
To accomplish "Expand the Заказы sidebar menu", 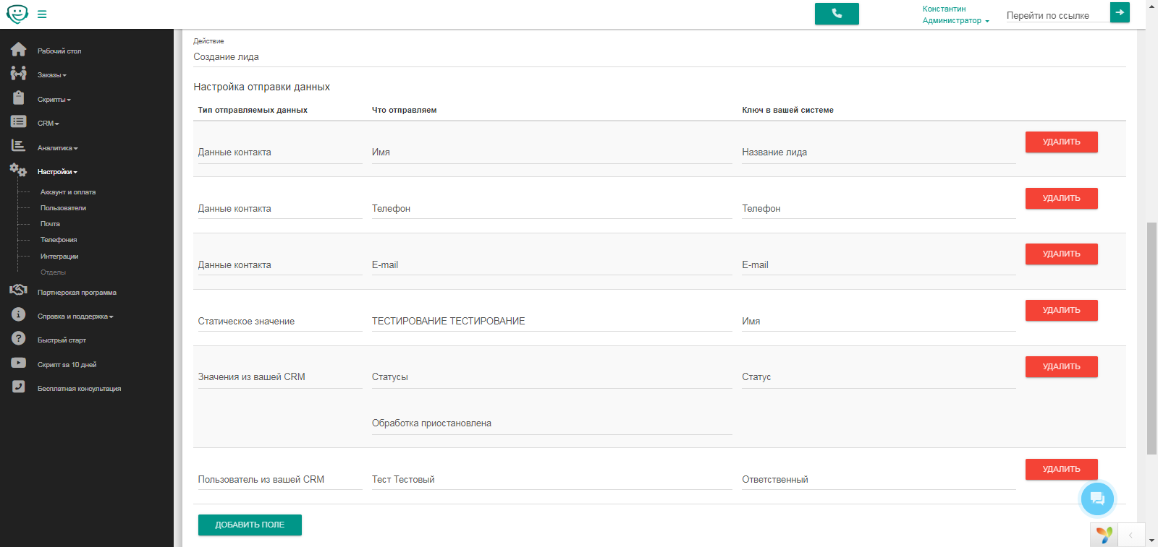I will (51, 75).
